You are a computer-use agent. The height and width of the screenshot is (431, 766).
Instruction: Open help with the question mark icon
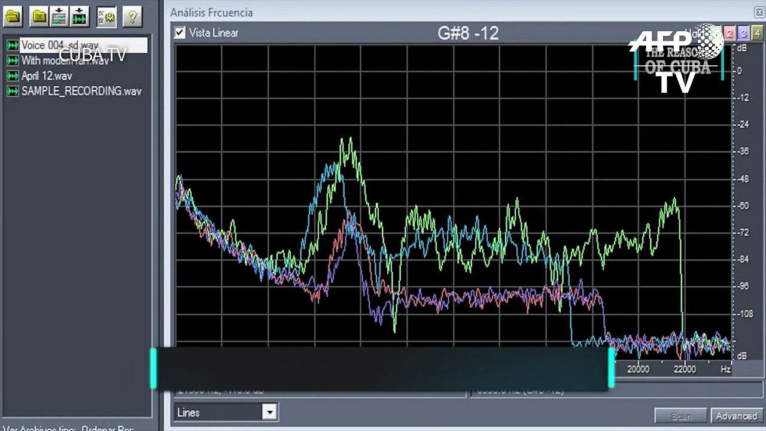click(132, 17)
